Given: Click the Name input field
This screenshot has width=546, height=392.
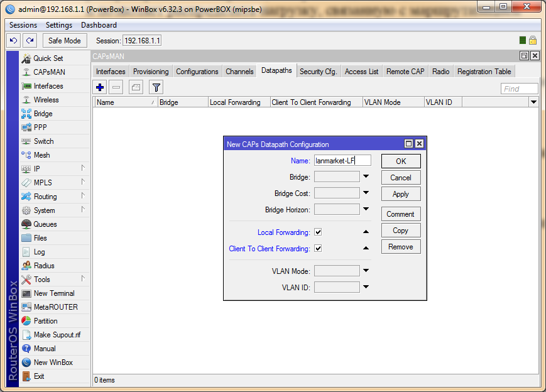Looking at the screenshot, I should click(342, 161).
